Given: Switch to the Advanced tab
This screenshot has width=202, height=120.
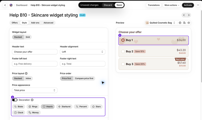Looking at the screenshot, I should click(48, 23).
